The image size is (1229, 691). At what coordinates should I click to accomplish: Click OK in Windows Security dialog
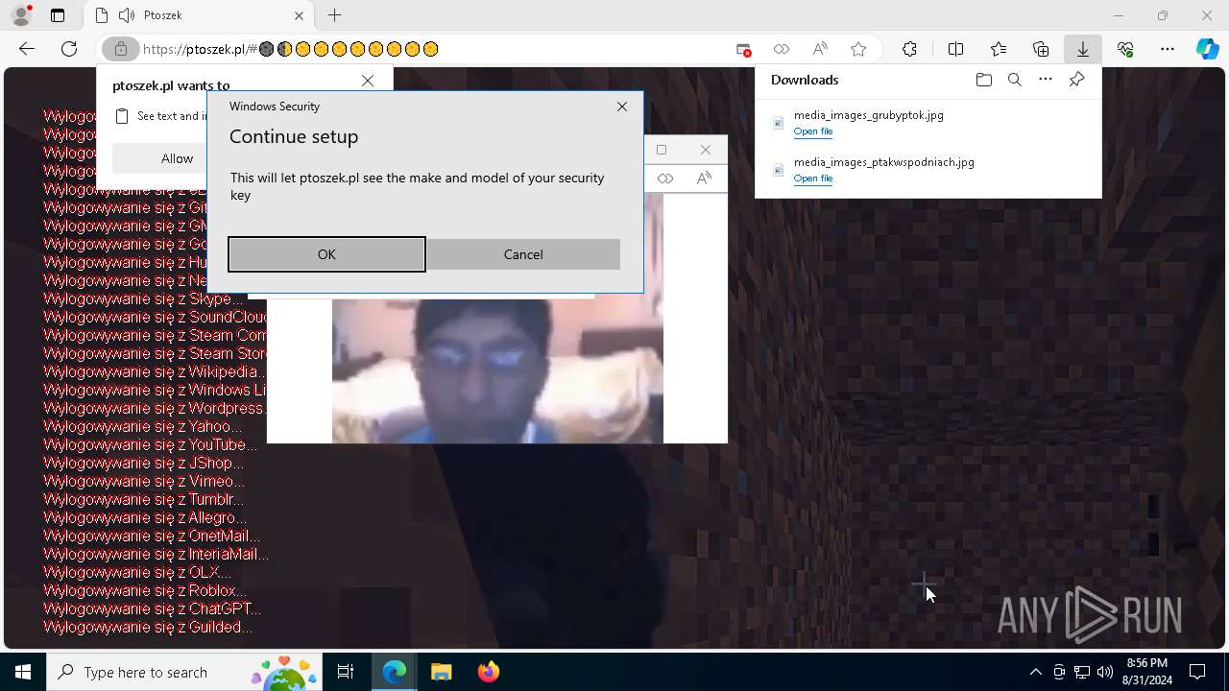326,254
